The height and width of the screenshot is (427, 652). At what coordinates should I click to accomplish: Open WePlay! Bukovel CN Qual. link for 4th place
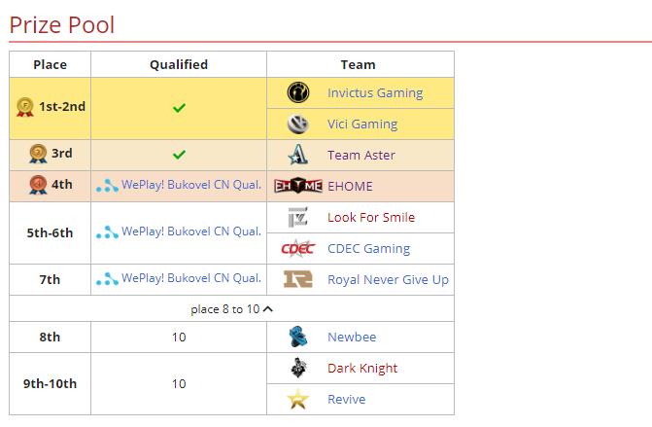point(190,186)
